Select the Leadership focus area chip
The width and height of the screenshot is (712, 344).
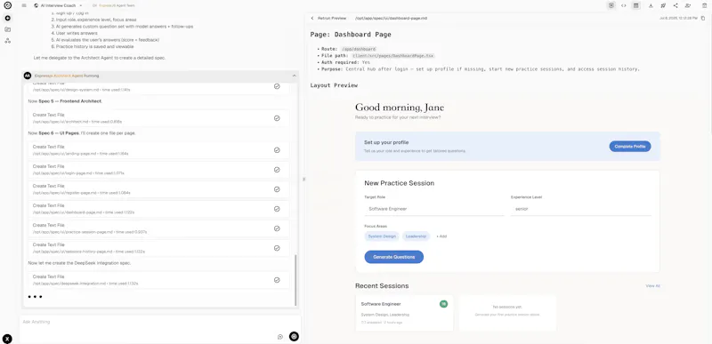tap(416, 236)
